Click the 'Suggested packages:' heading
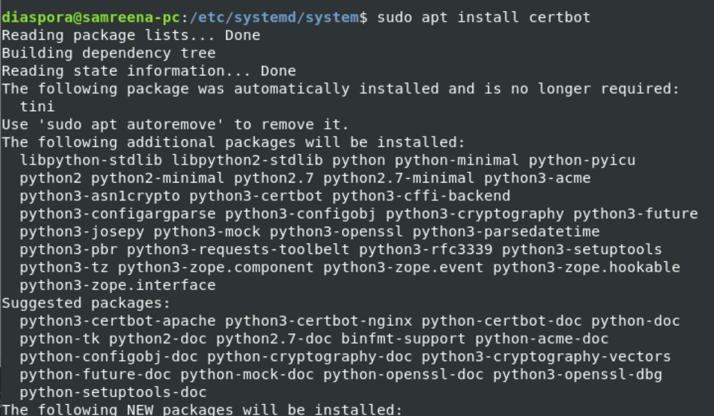 pos(86,303)
